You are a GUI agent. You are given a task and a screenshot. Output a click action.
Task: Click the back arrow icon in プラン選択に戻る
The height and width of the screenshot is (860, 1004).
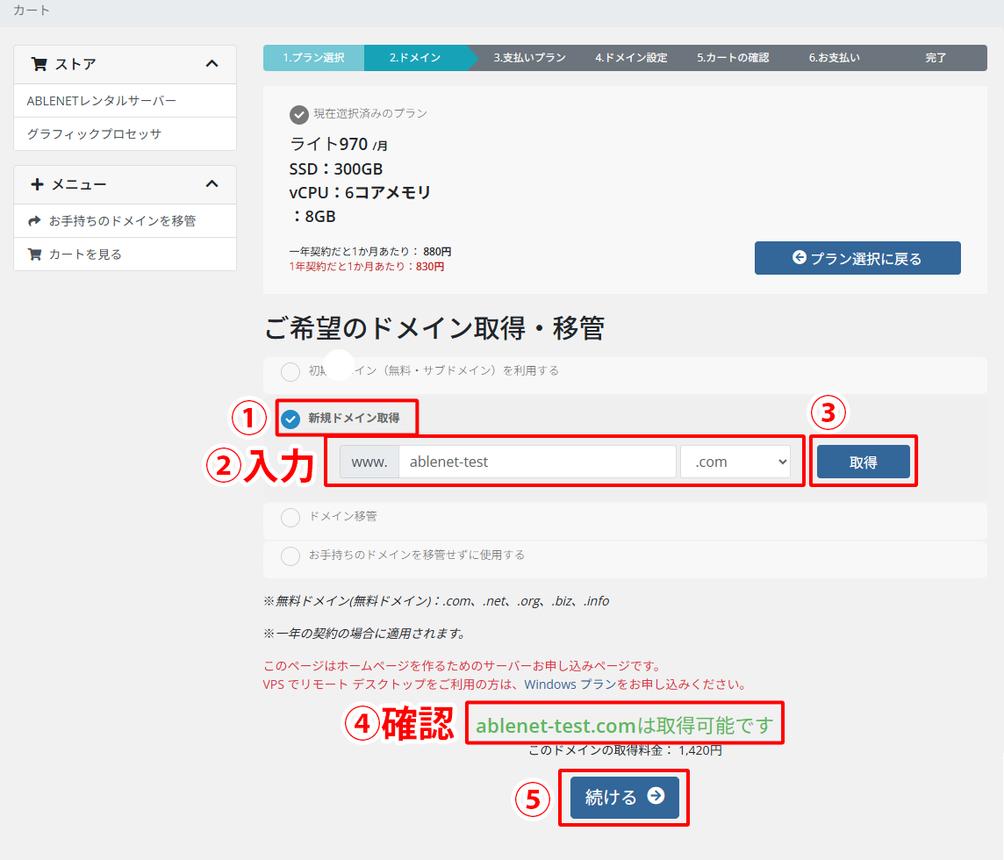(x=800, y=258)
